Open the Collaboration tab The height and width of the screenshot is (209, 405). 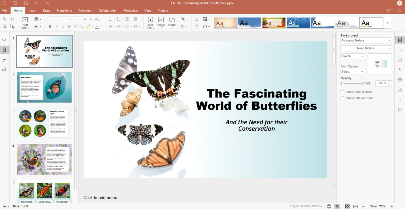point(108,11)
